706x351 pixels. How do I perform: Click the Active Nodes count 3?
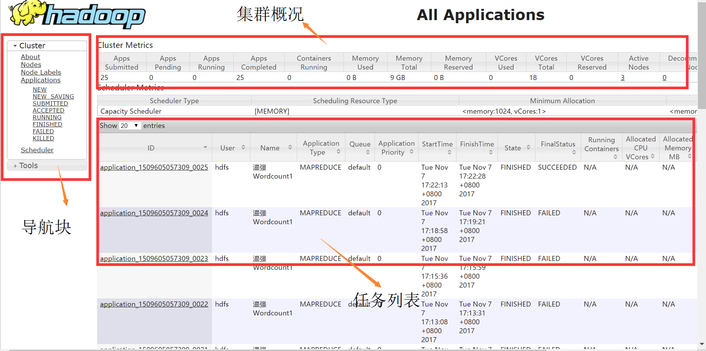[x=622, y=78]
